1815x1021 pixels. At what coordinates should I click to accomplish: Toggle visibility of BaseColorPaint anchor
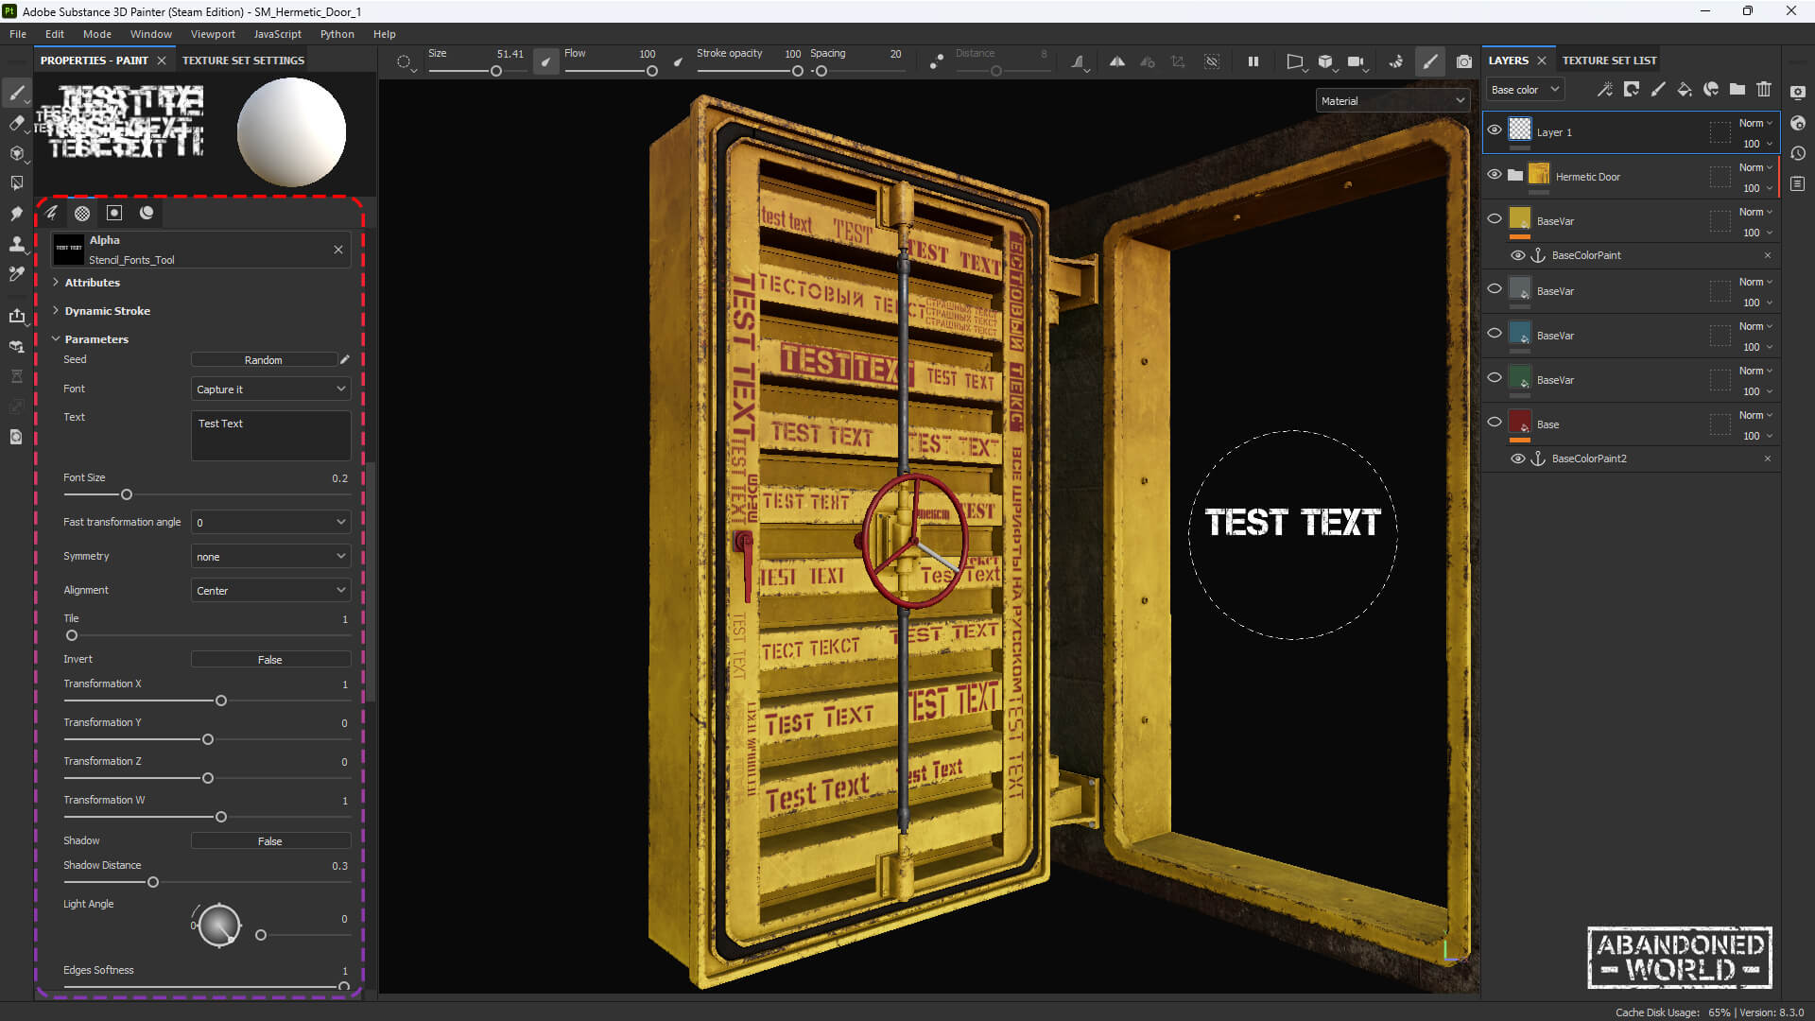coord(1517,255)
